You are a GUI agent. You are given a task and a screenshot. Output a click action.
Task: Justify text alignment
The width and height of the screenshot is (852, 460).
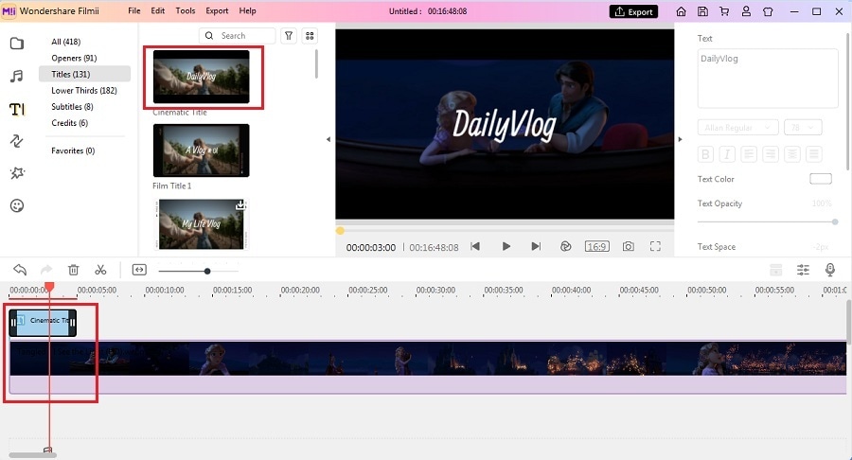814,154
